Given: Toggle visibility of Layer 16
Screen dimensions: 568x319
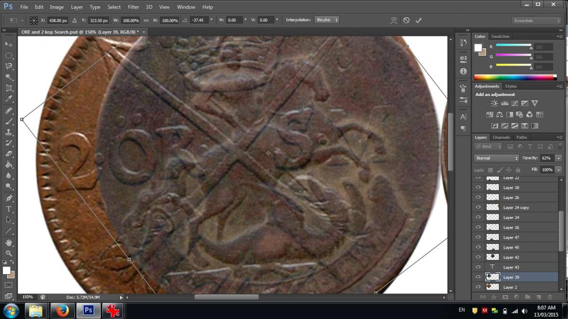Looking at the screenshot, I should 478,227.
